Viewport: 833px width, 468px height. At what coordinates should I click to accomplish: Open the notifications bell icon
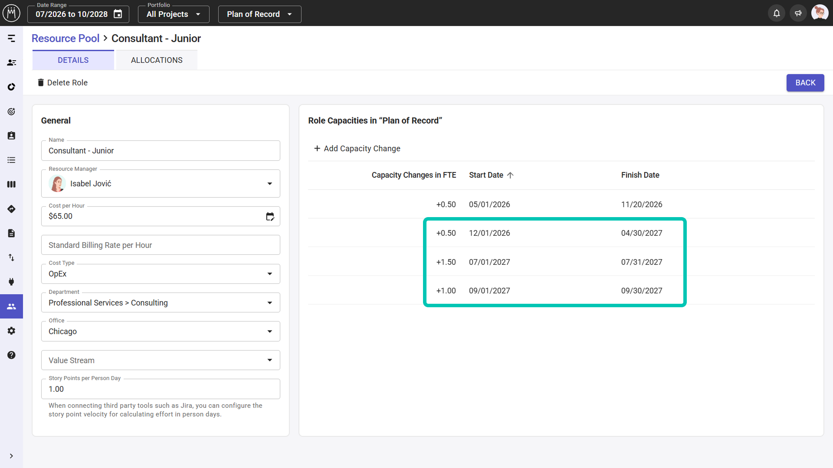(x=777, y=13)
